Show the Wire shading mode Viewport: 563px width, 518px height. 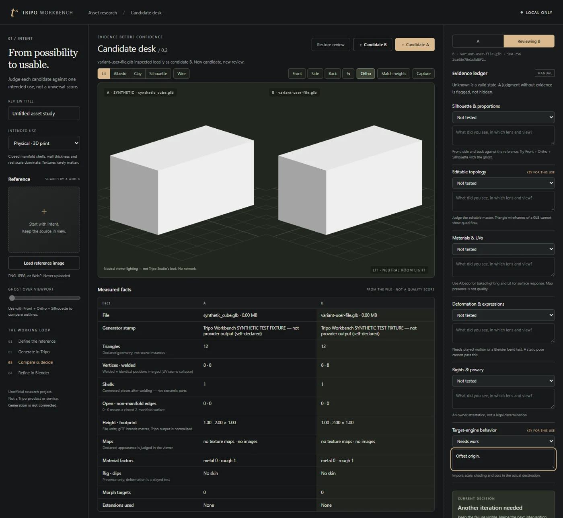point(181,74)
